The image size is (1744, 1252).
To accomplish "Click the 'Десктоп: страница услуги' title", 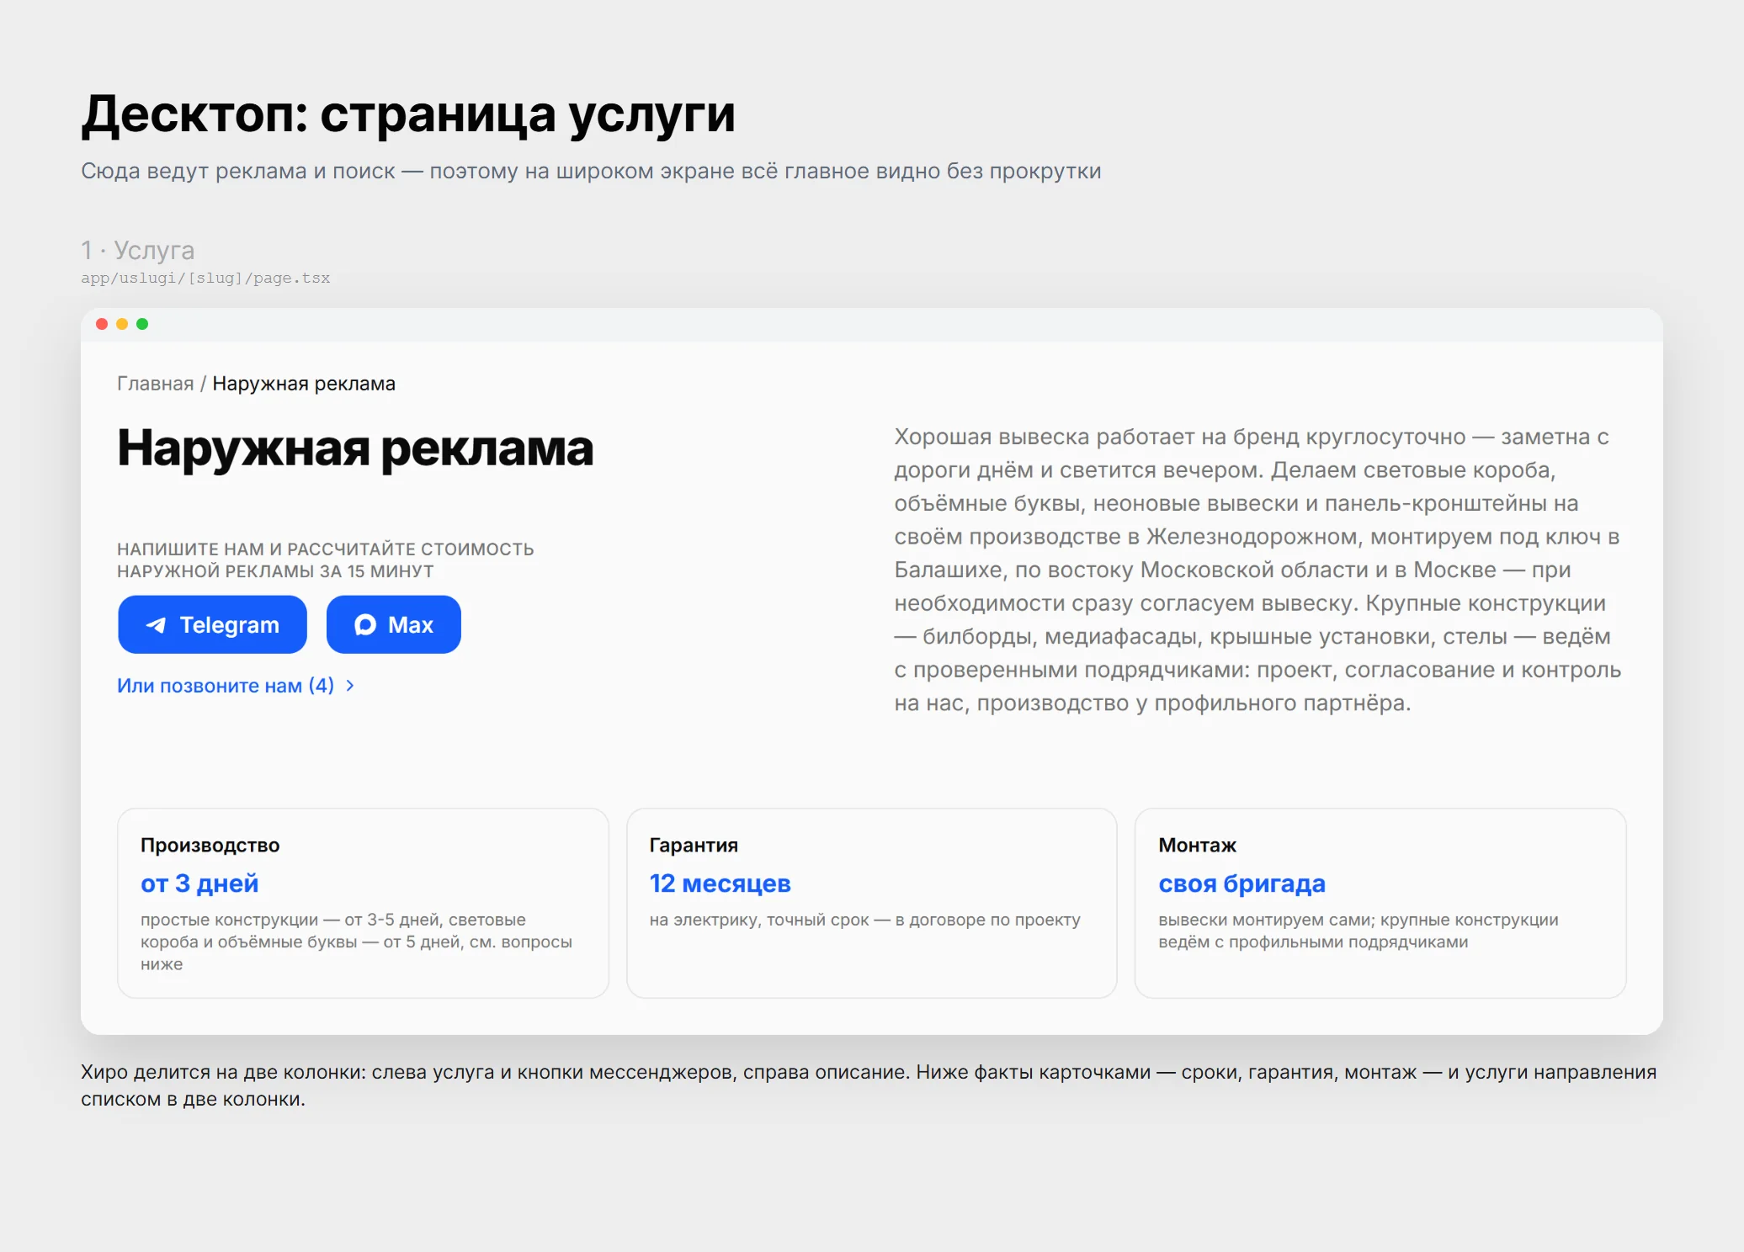I will (x=408, y=114).
